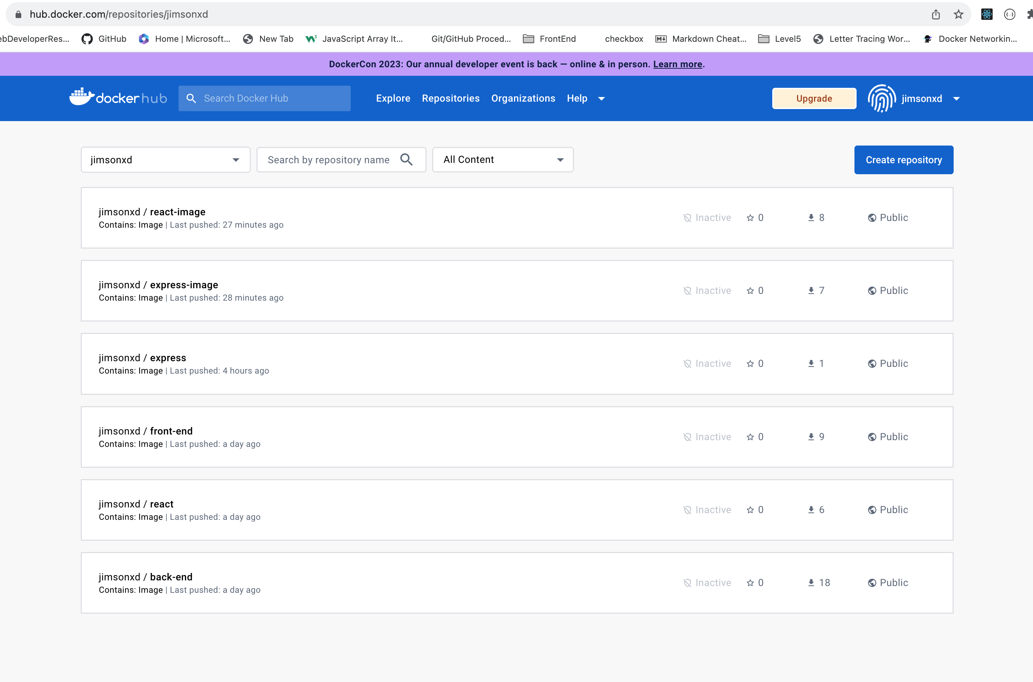The width and height of the screenshot is (1033, 682).
Task: Click 'Last pushed: 4 hours ago' text
Action: coord(219,371)
